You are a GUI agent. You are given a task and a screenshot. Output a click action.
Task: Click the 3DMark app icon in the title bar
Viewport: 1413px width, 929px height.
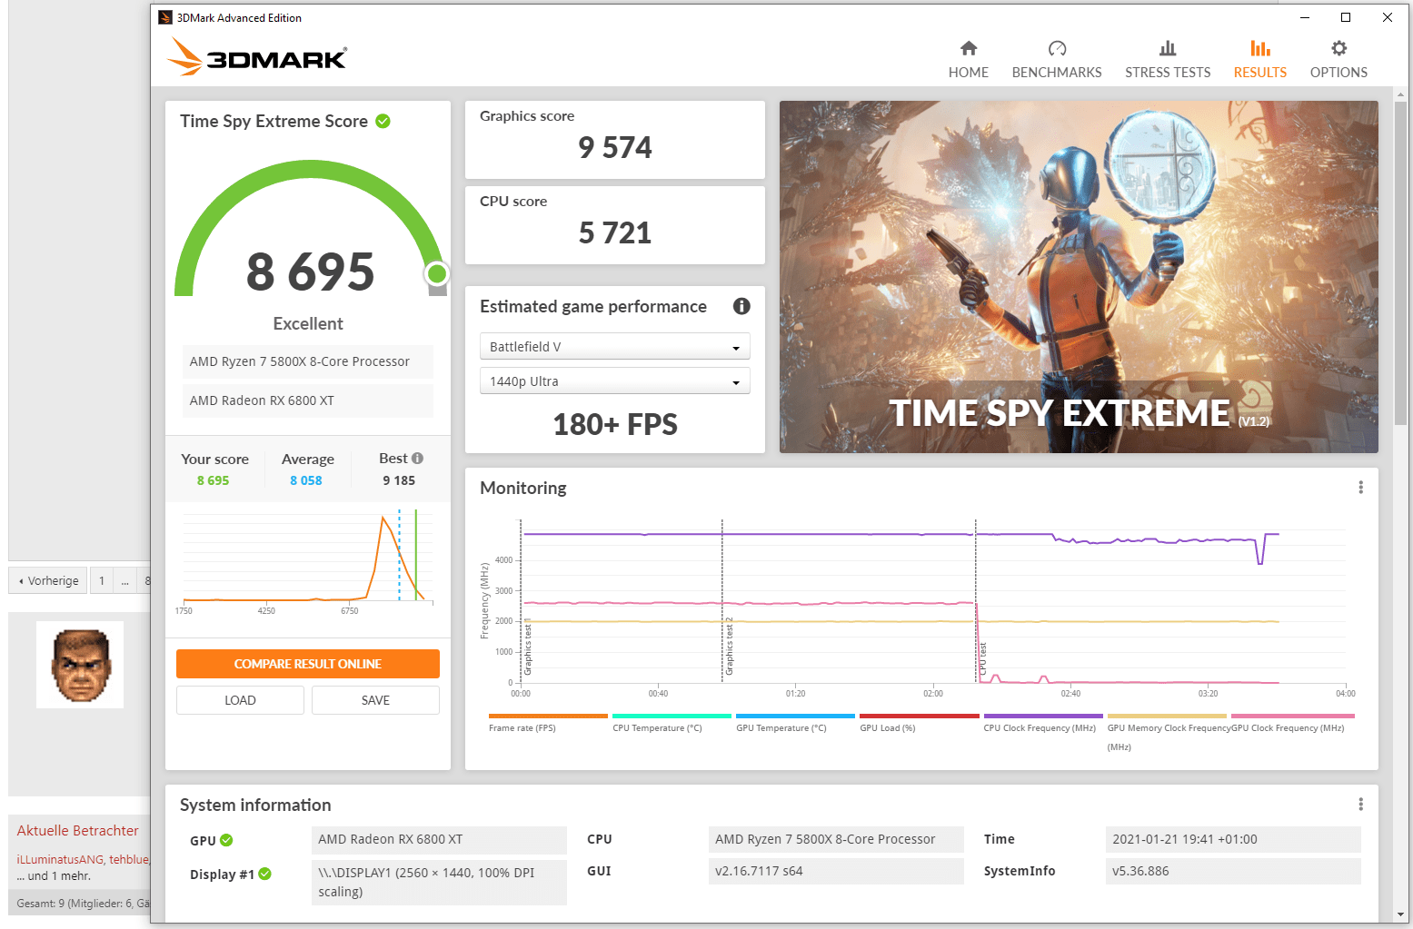pos(165,17)
